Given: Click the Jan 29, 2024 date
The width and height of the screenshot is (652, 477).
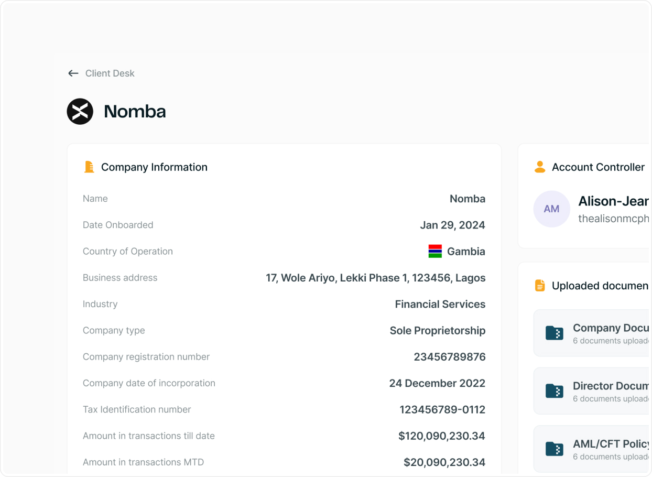Looking at the screenshot, I should coord(452,225).
